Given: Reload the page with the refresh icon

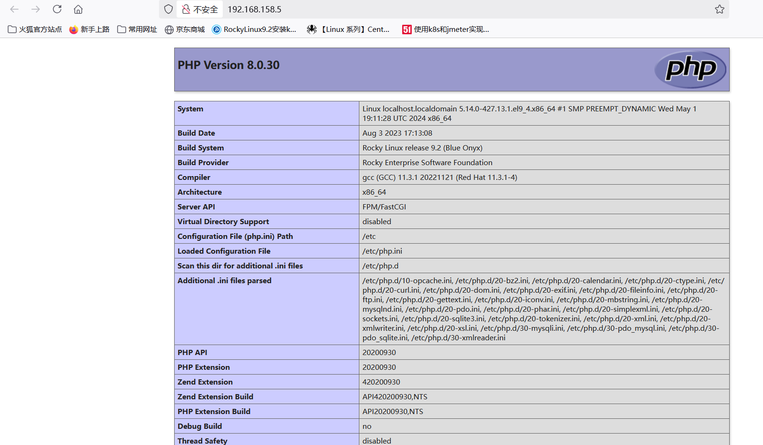Looking at the screenshot, I should pos(57,9).
